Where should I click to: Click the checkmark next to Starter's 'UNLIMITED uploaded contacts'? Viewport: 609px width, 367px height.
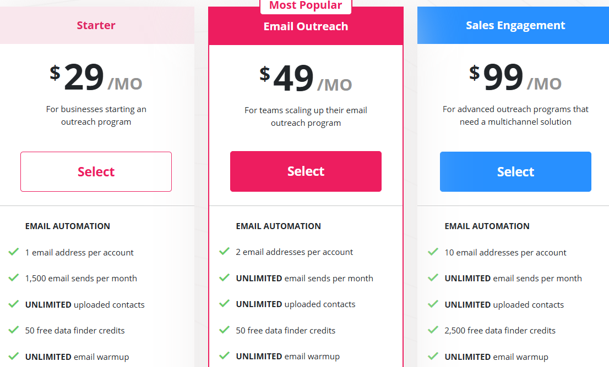tap(13, 304)
